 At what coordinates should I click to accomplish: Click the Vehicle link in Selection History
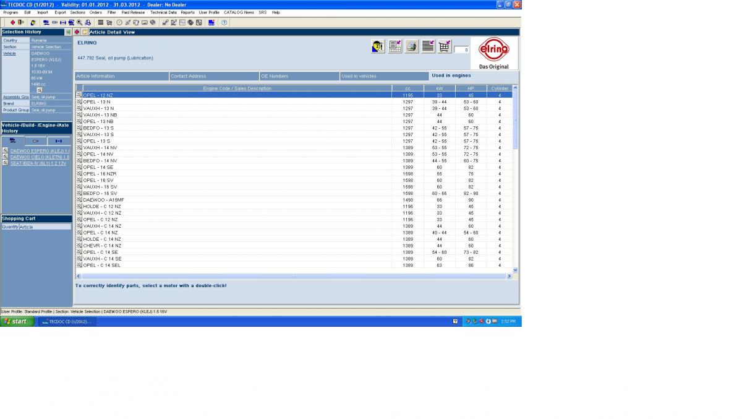coord(9,53)
